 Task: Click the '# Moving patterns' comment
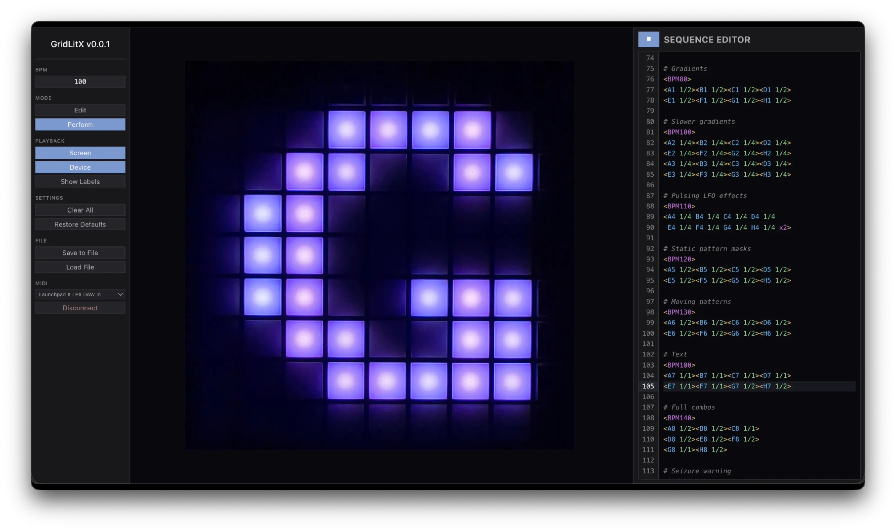pyautogui.click(x=697, y=301)
